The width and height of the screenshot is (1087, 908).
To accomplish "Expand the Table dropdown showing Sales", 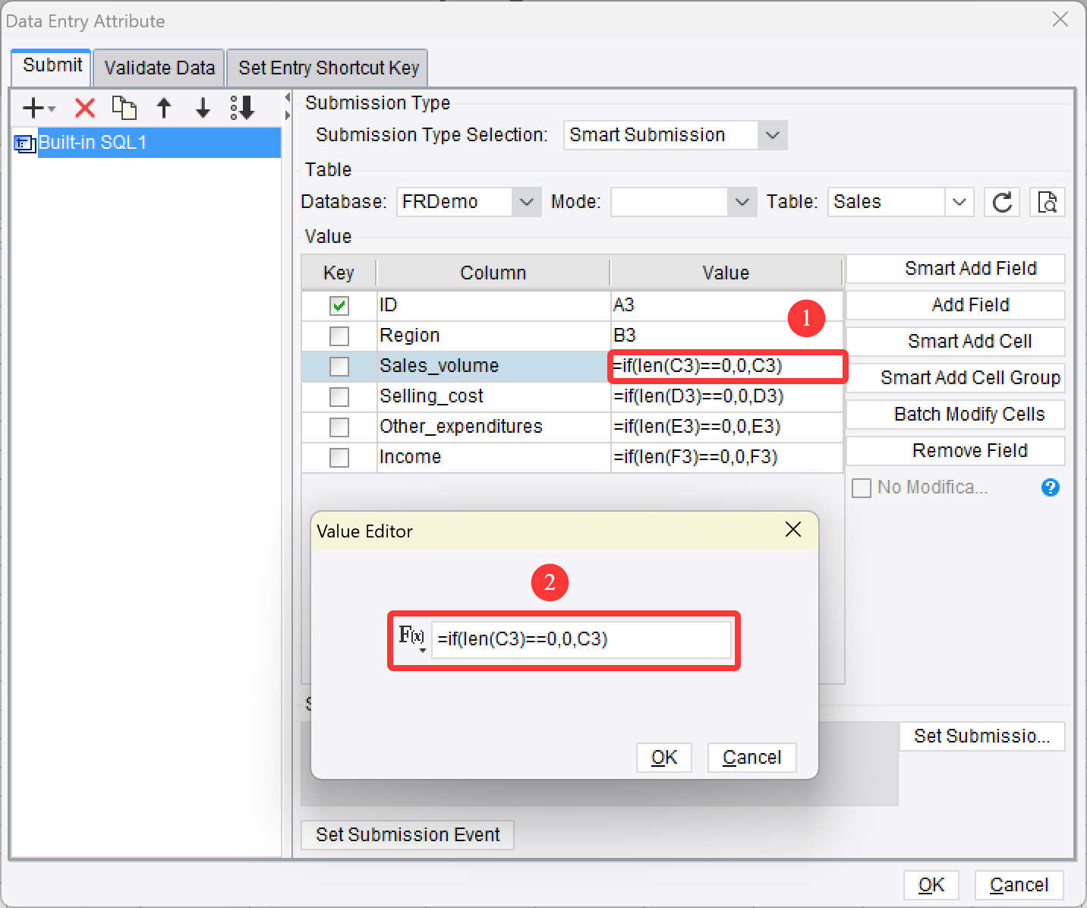I will [958, 202].
